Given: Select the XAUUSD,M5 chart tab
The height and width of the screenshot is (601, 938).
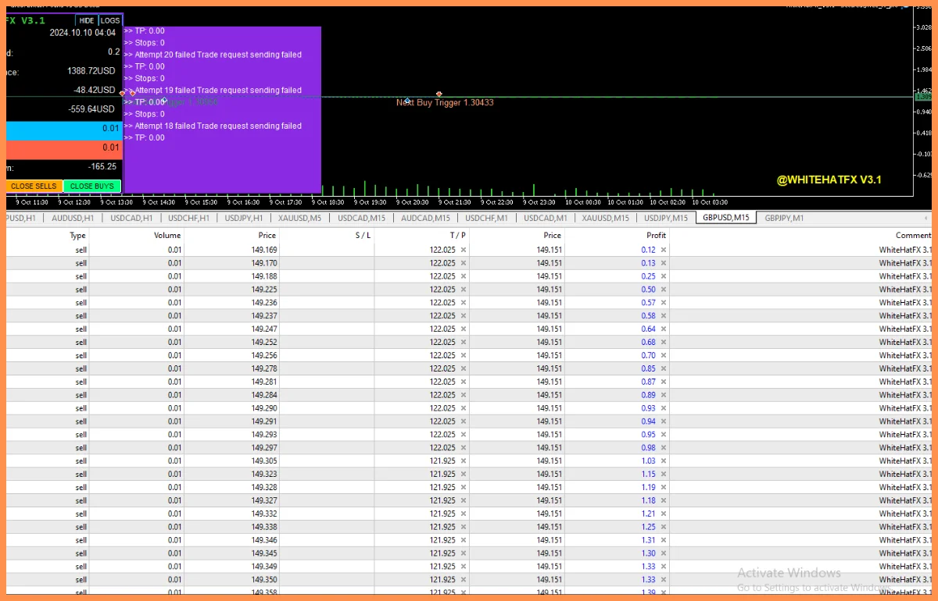Looking at the screenshot, I should pyautogui.click(x=299, y=218).
